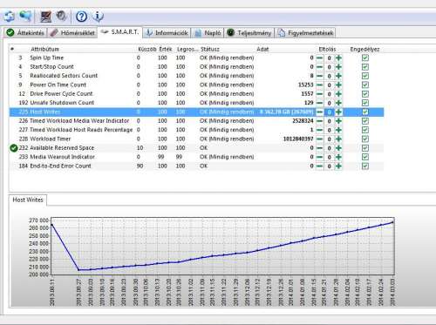Viewport: 436px width, 325px height.
Task: Toggle enable checkbox for Unsafe Shutdown Count
Action: [x=365, y=103]
